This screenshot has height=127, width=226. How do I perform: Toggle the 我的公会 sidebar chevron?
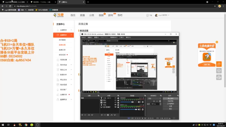[x=71, y=70]
